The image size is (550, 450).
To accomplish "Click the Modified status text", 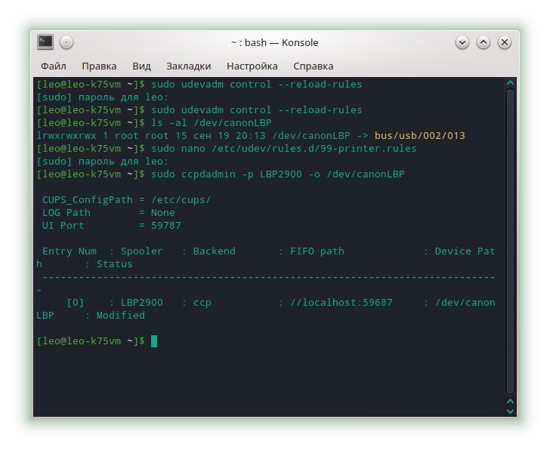I will pyautogui.click(x=120, y=316).
